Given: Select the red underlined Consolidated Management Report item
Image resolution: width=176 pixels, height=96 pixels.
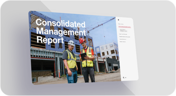Looking at the screenshot, I should coord(125,27).
